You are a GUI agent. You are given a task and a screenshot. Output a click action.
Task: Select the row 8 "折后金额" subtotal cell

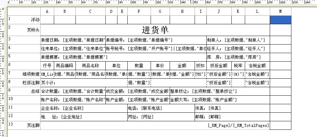tap(219, 83)
